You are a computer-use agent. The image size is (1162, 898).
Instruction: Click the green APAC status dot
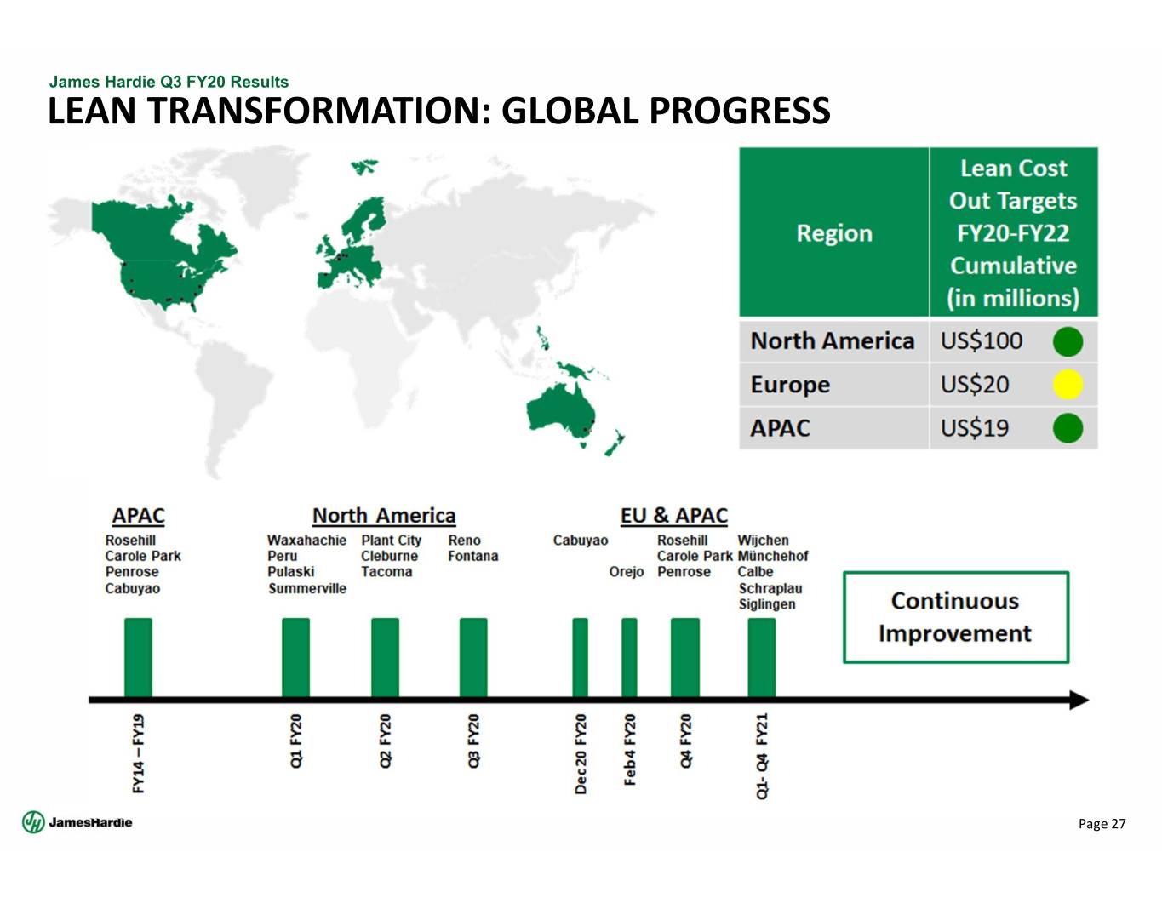point(1068,428)
